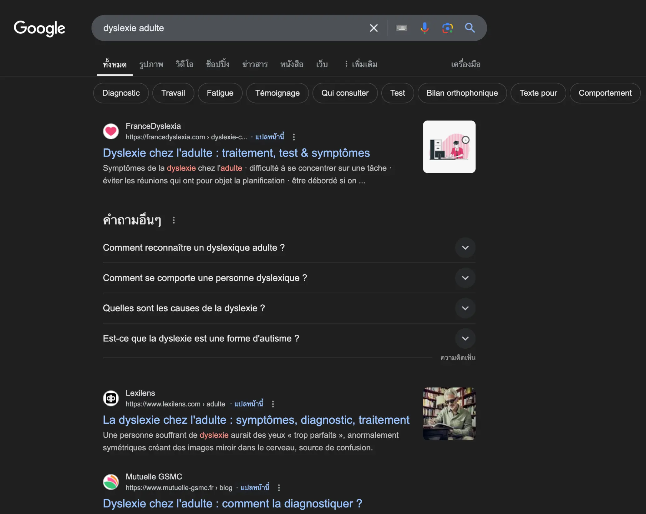The height and width of the screenshot is (514, 646).
Task: Switch to the รูปภาพ (Images) tab
Action: (x=151, y=64)
